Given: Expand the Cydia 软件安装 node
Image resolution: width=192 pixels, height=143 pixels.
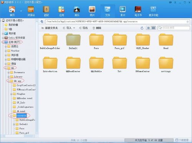Looking at the screenshot, I should [x=3, y=38].
